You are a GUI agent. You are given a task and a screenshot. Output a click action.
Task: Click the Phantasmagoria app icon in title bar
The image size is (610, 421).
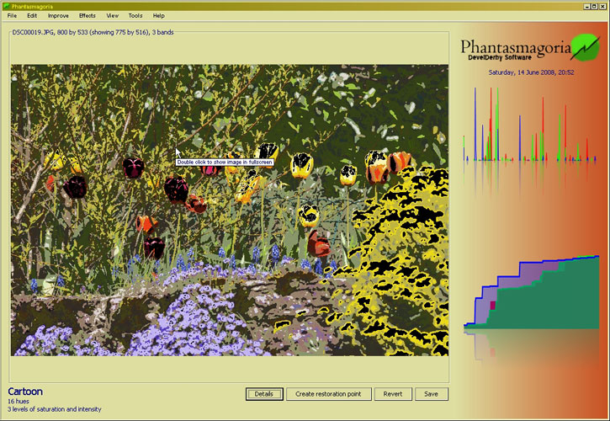pyautogui.click(x=6, y=5)
